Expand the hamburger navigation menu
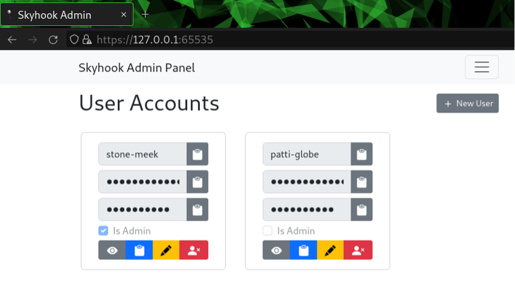515x281 pixels. tap(482, 67)
